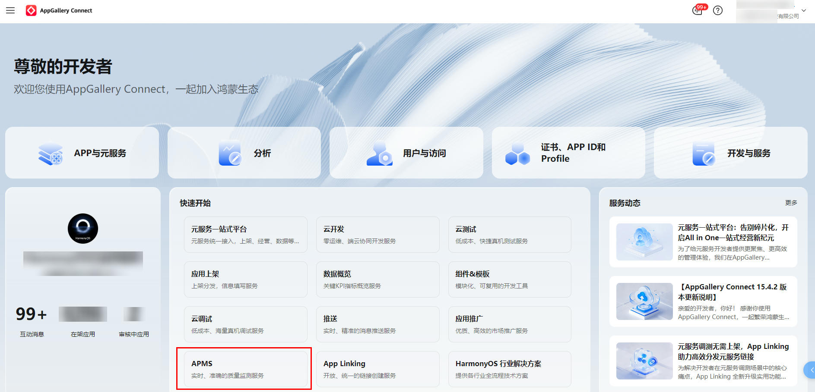Click the 开发与服务 document icon
Image resolution: width=815 pixels, height=392 pixels.
pos(703,154)
